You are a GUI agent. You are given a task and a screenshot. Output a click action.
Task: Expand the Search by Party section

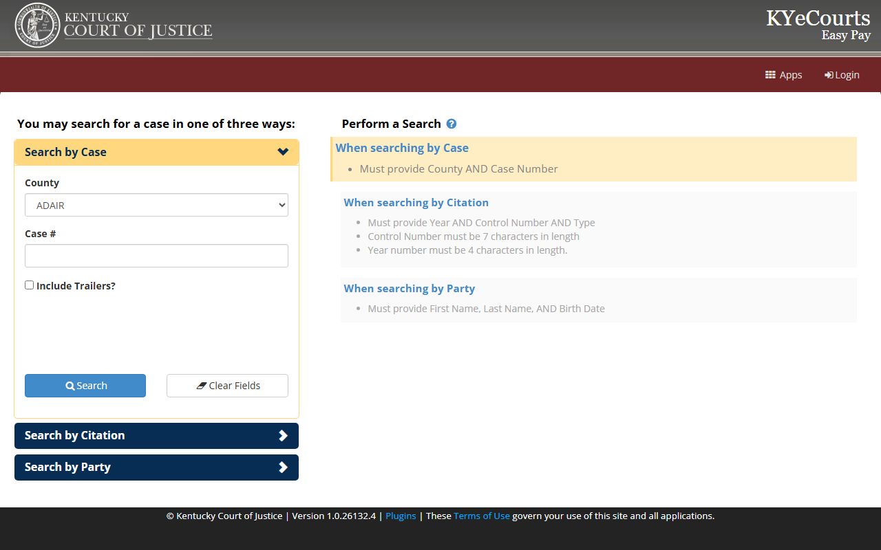tap(156, 467)
